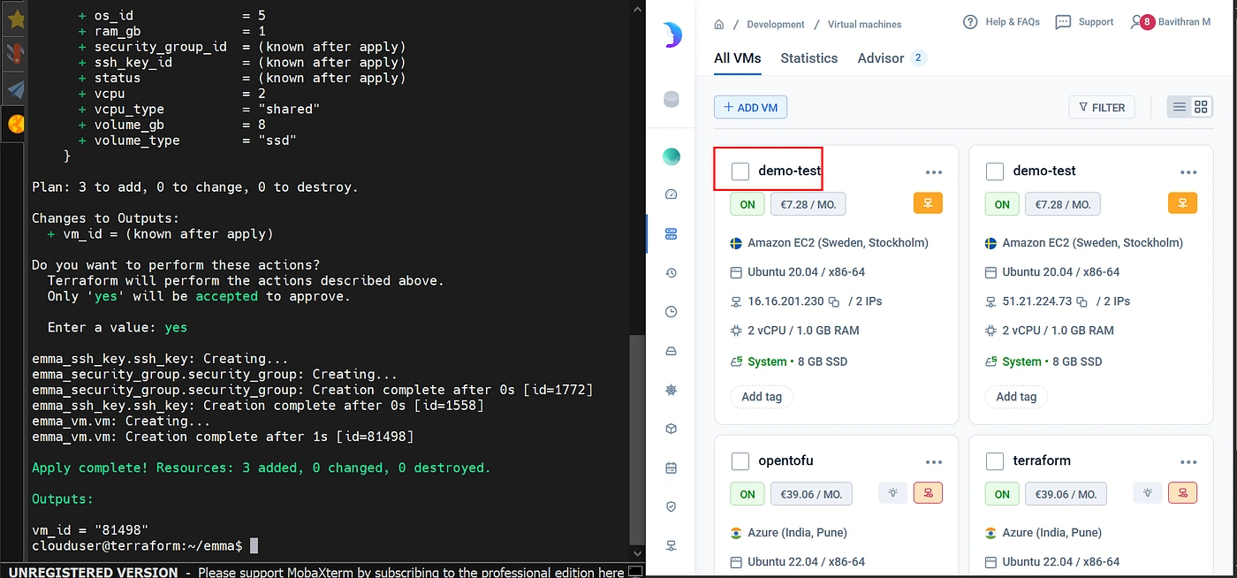
Task: Click the ON status badge on opentofu card
Action: [748, 494]
